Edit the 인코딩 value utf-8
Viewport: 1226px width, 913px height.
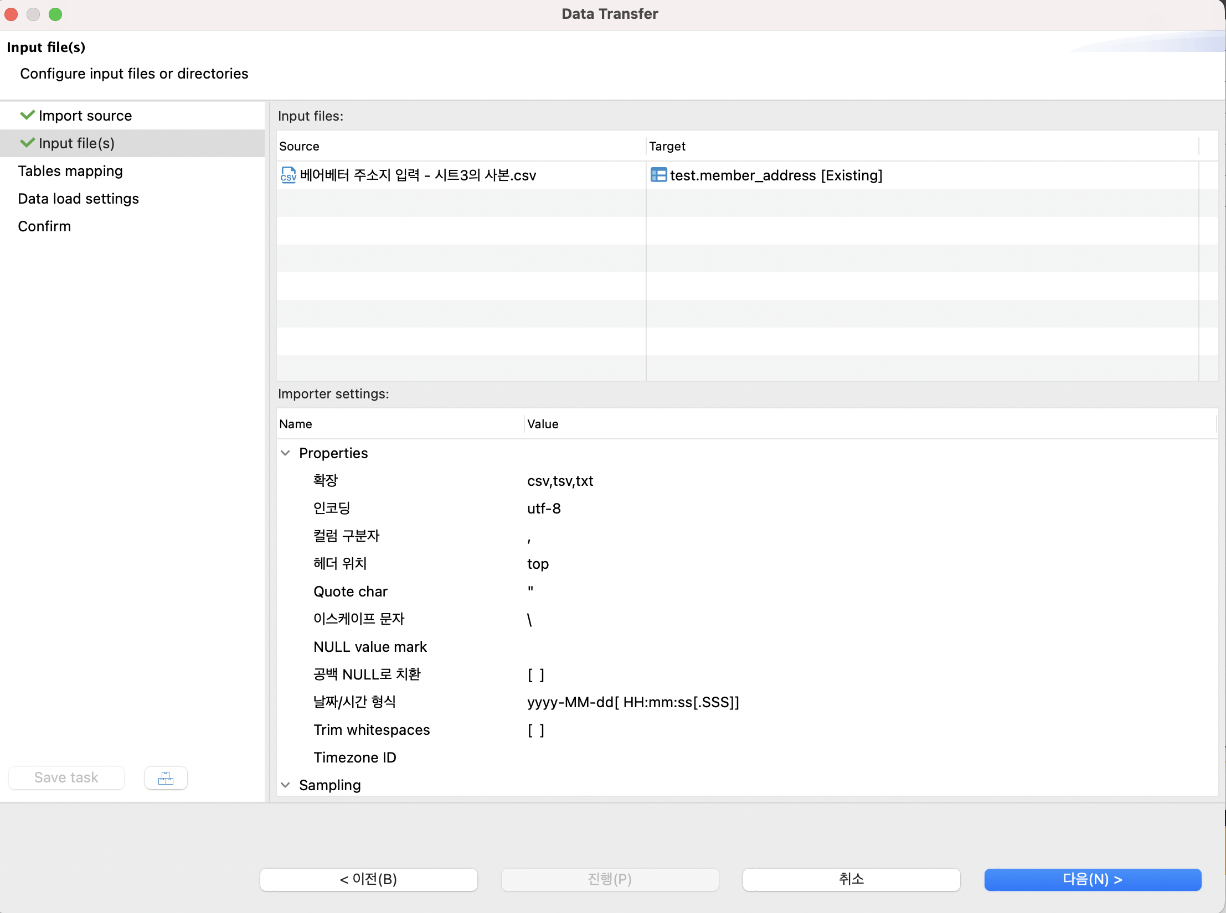click(x=544, y=509)
